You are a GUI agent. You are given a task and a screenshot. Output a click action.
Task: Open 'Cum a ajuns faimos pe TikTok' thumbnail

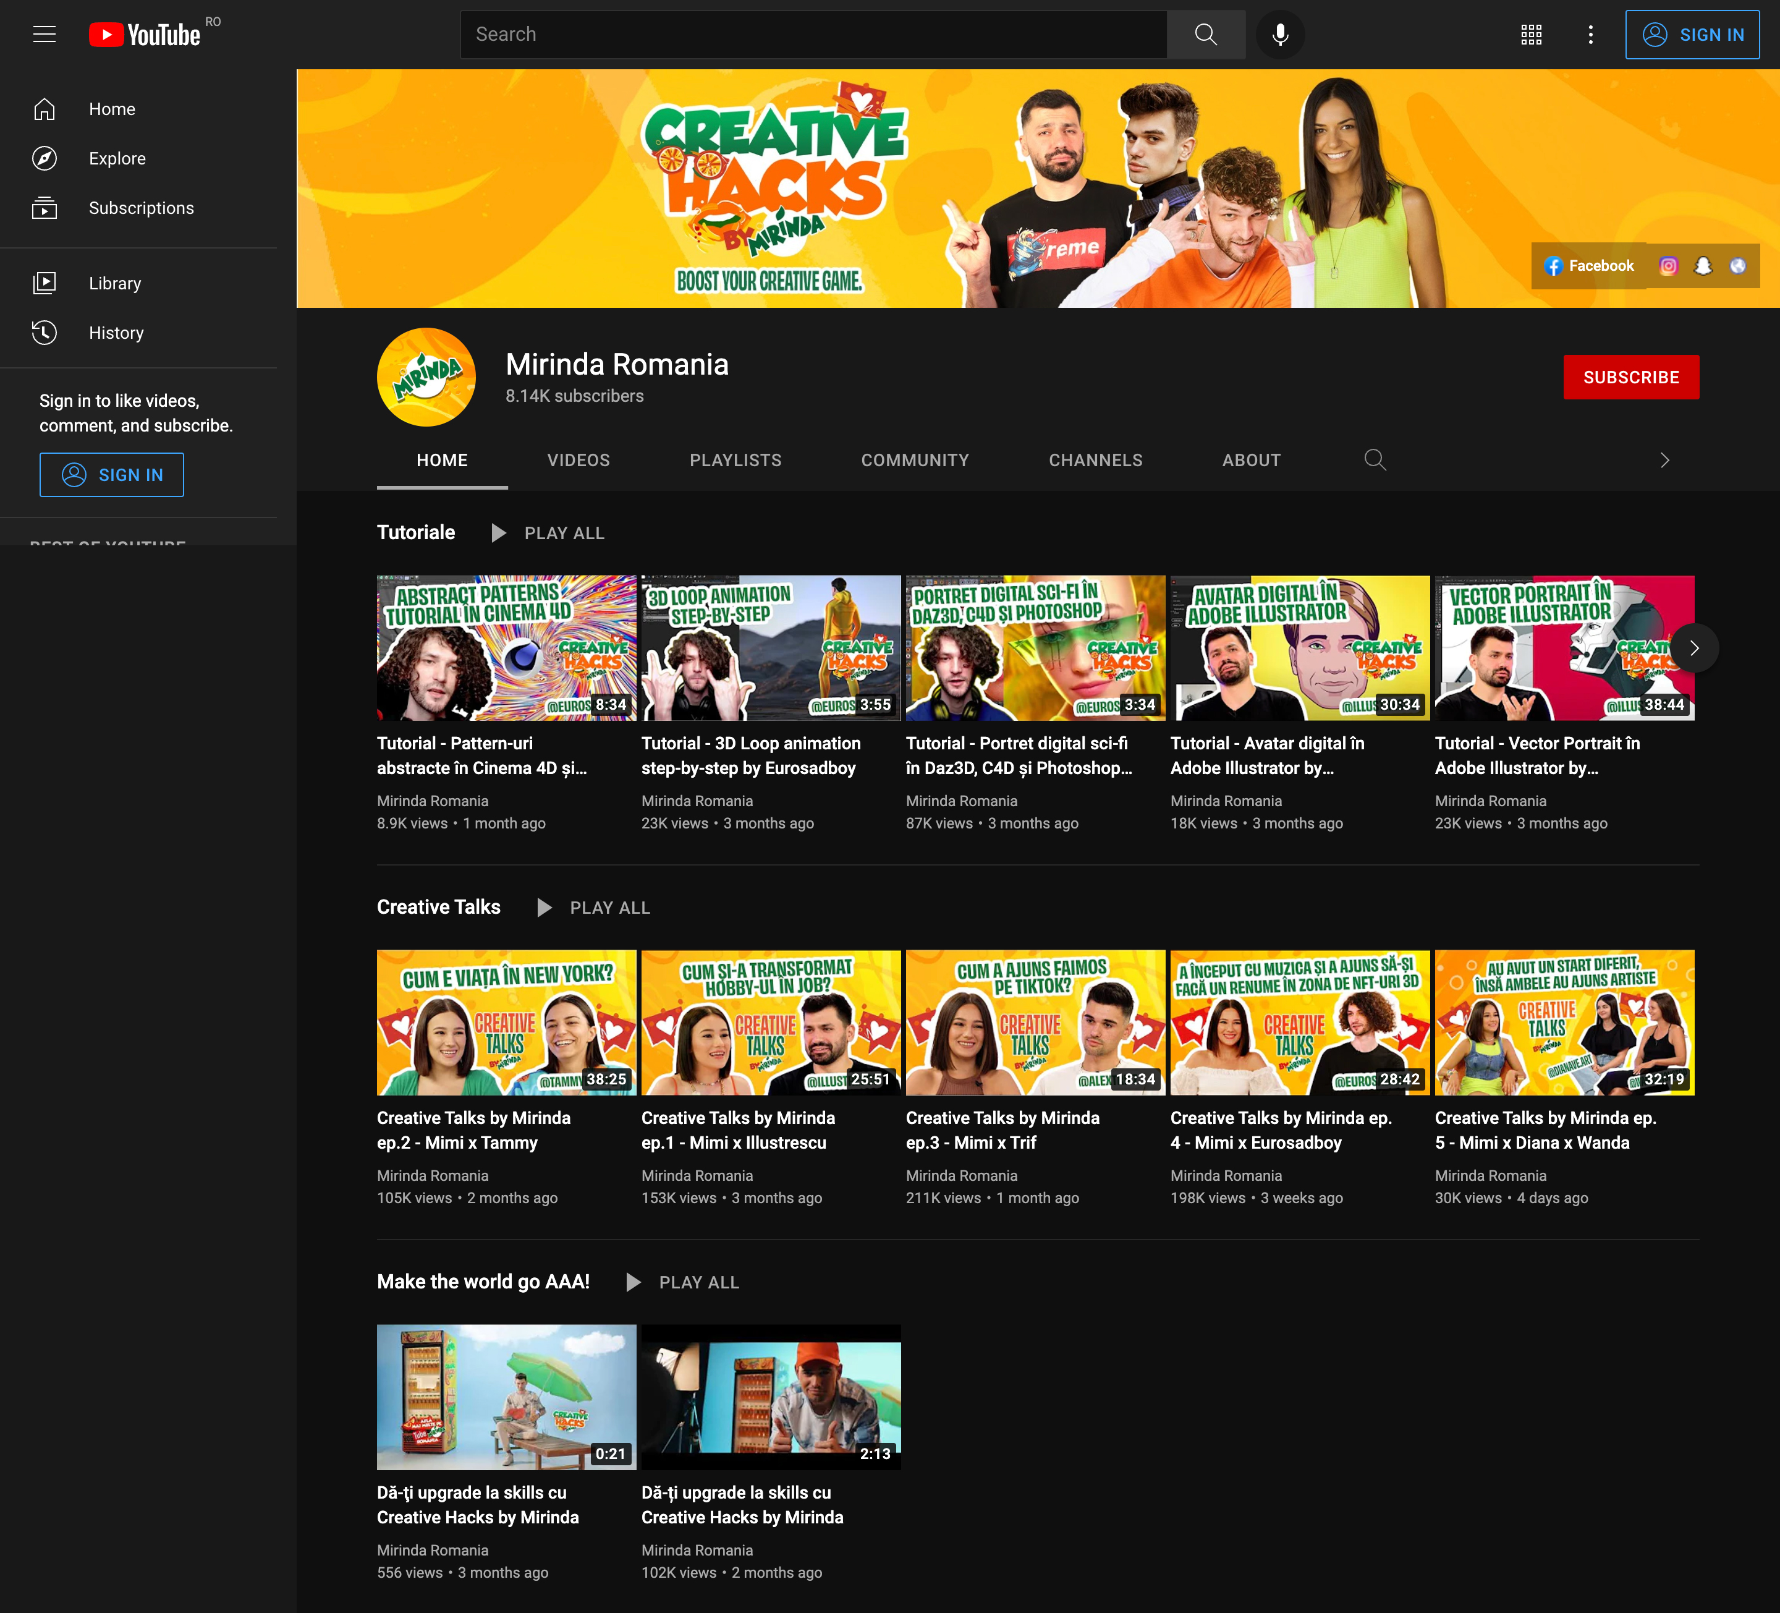coord(1035,1022)
